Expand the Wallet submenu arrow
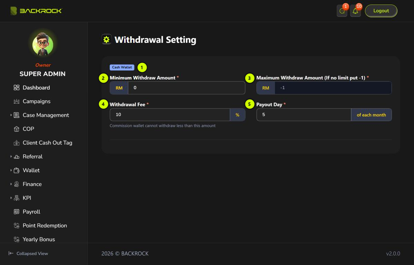Screen dimensions: 414x265 click(x=11, y=170)
